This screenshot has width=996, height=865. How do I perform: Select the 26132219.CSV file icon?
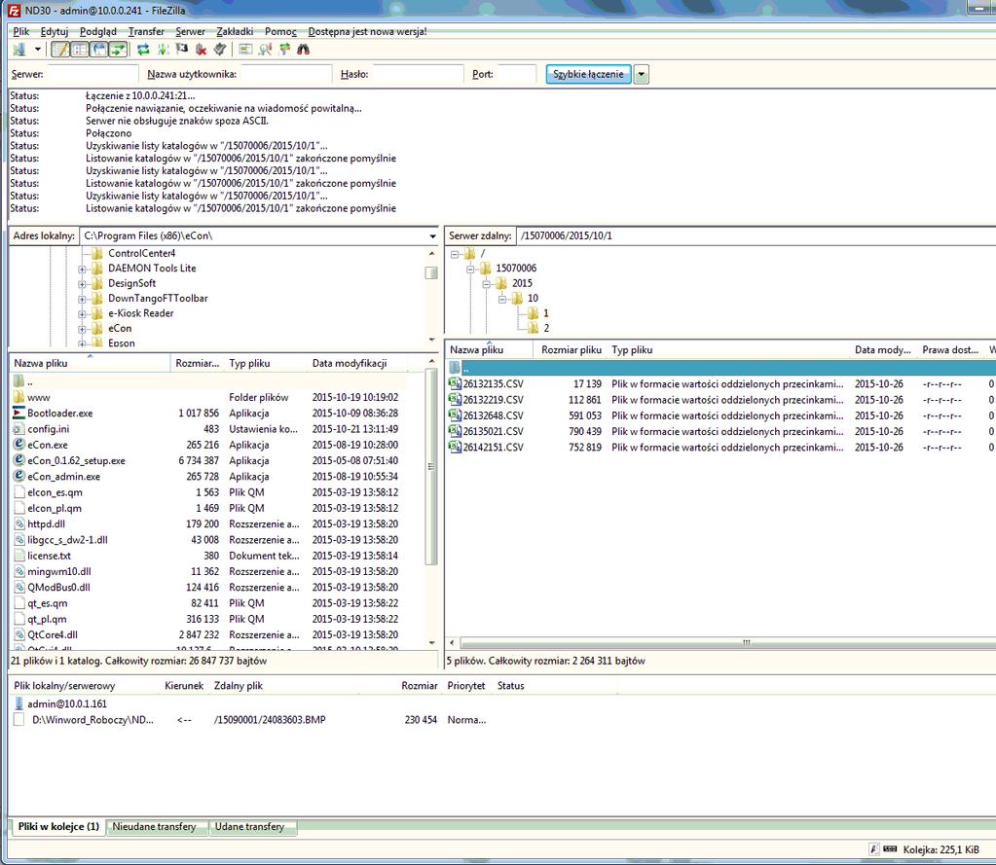click(455, 399)
